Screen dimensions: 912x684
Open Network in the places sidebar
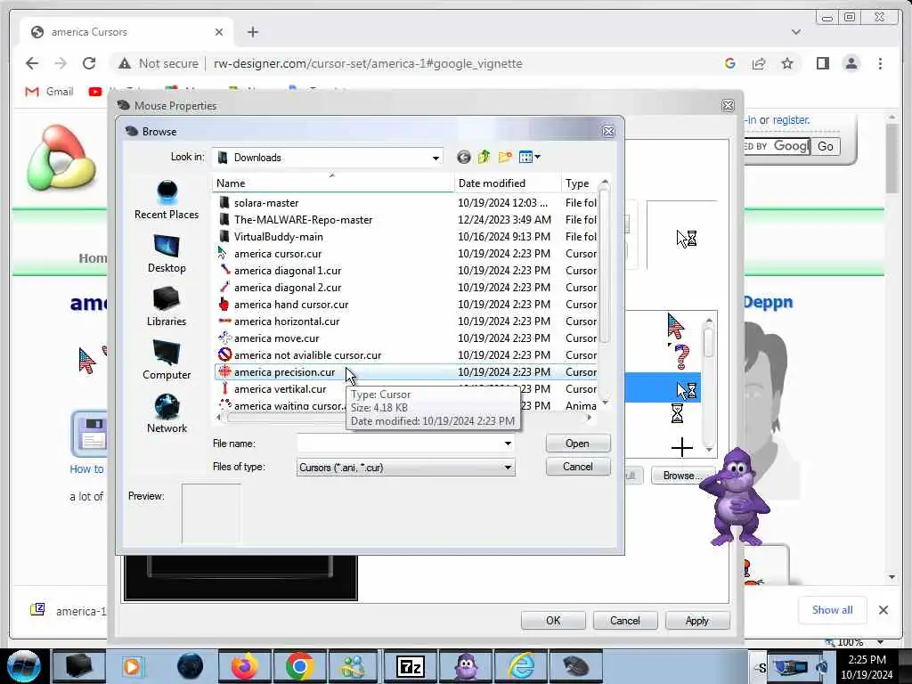(x=167, y=414)
